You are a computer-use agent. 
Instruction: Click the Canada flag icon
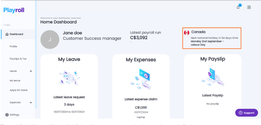187,33
